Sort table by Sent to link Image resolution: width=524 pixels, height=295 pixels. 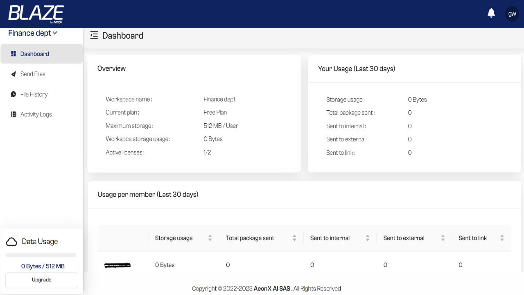(502, 238)
